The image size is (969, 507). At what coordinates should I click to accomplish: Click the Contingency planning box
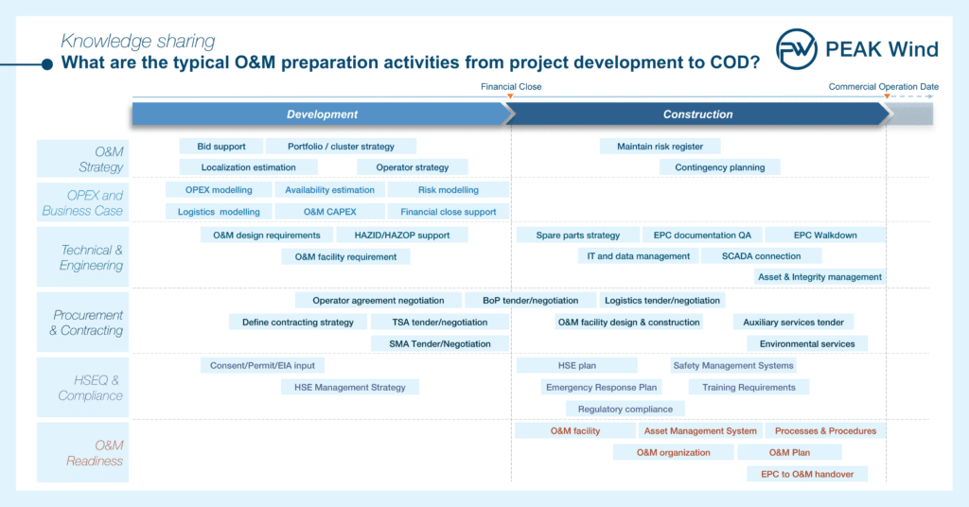coord(720,167)
